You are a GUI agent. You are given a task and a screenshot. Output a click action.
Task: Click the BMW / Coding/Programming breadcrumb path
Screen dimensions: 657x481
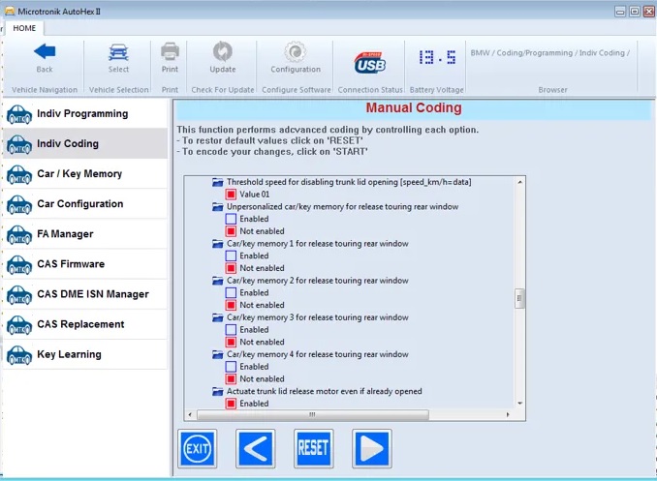[x=550, y=53]
